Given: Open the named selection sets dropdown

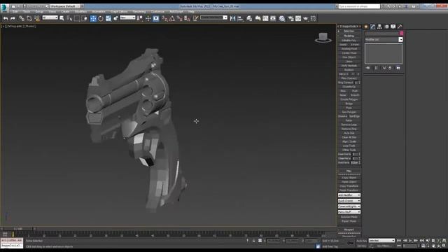Looking at the screenshot, I should pyautogui.click(x=213, y=17).
